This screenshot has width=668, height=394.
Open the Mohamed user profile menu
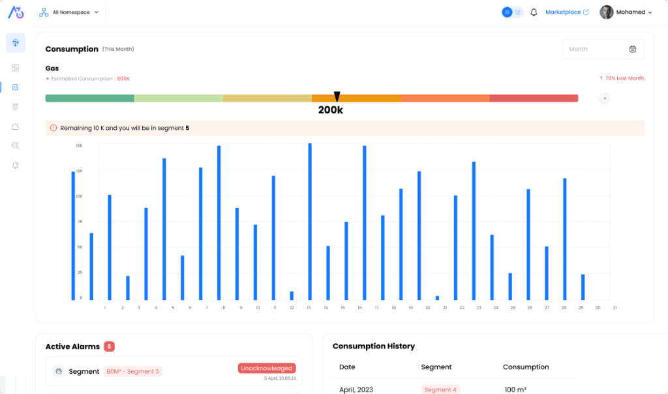point(626,12)
